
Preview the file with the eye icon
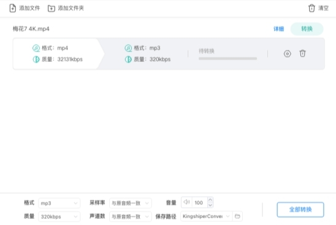pyautogui.click(x=288, y=53)
